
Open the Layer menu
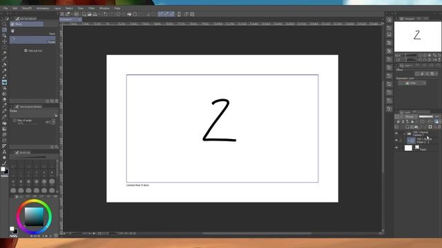click(57, 8)
